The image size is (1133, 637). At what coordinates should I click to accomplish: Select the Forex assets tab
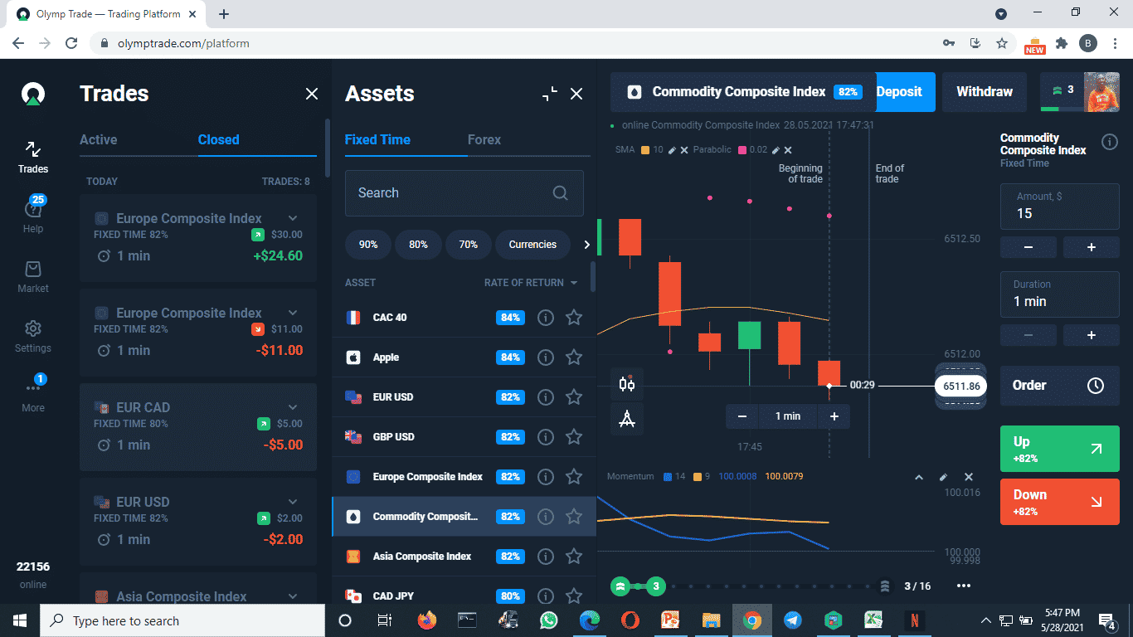click(484, 139)
